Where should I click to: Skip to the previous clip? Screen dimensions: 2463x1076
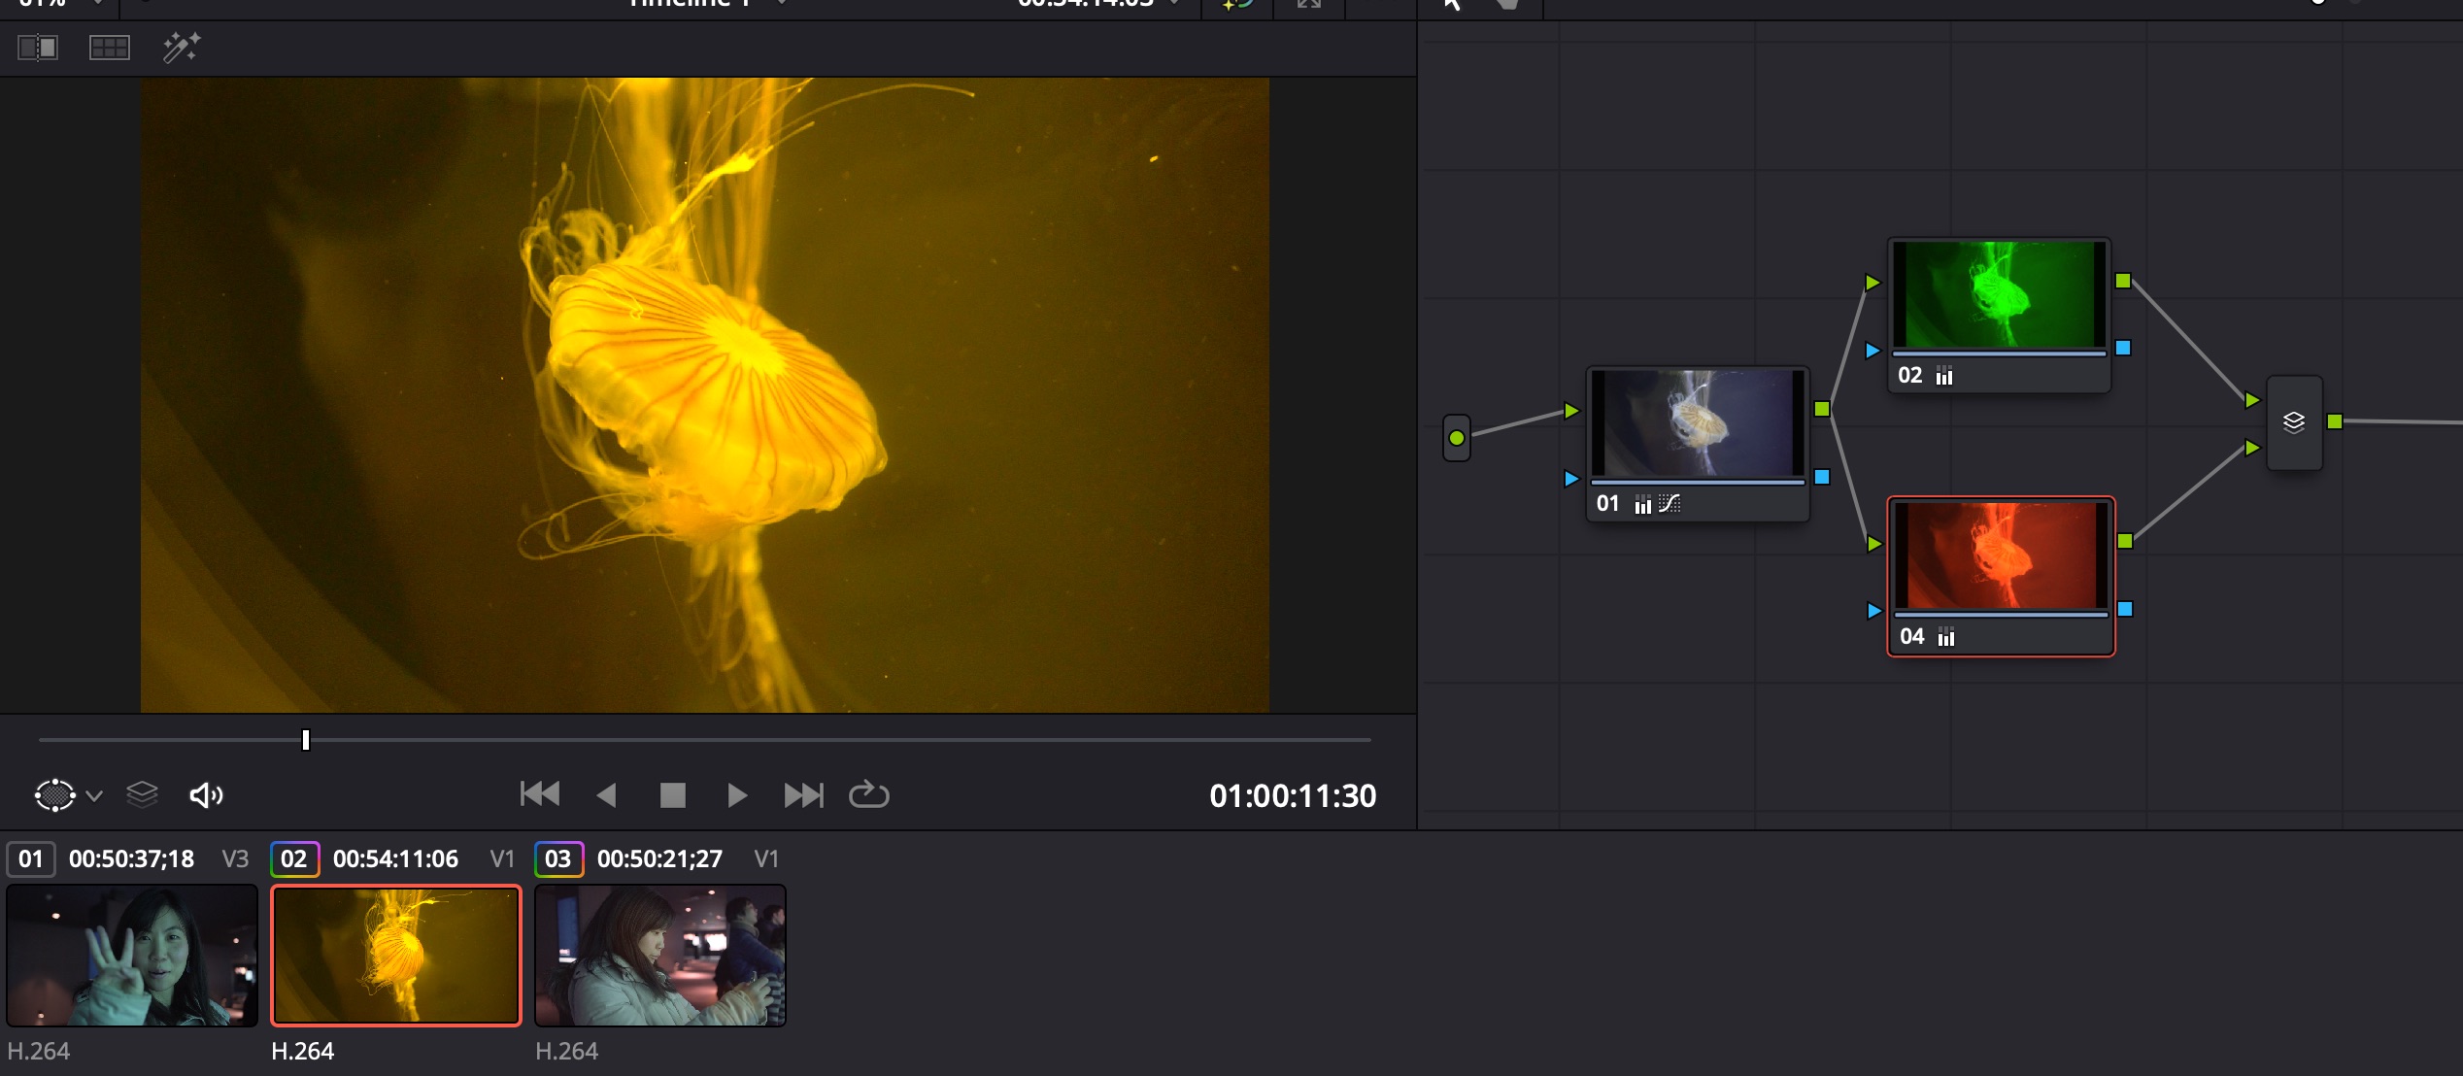pos(539,794)
